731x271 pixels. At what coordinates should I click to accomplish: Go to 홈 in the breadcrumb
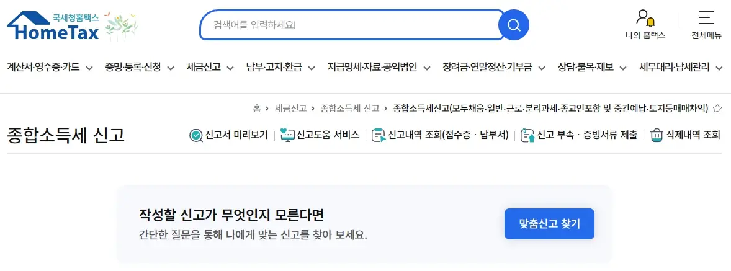click(x=257, y=109)
